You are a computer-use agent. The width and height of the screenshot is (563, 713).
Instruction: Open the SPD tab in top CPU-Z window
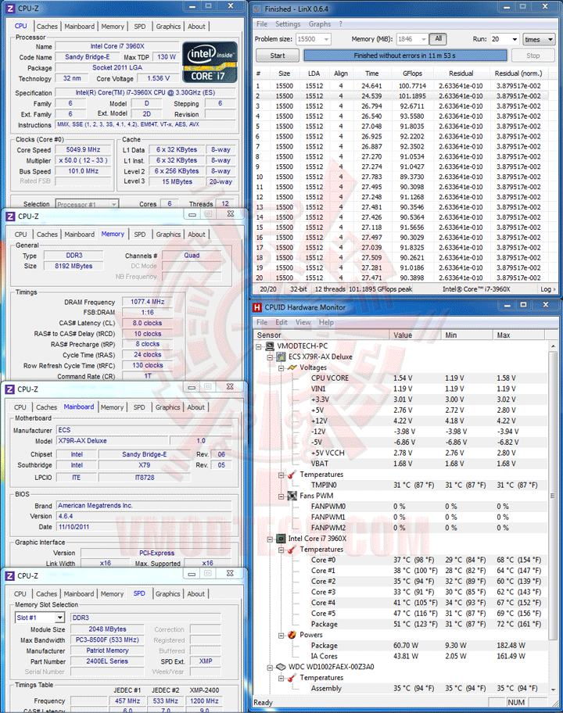pyautogui.click(x=140, y=27)
